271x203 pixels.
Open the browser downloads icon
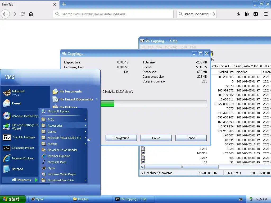pos(239,14)
